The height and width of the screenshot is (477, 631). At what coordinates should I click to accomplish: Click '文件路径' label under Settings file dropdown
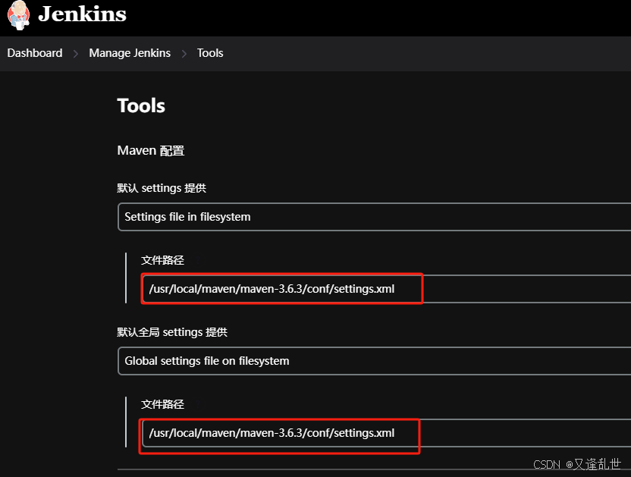point(162,260)
